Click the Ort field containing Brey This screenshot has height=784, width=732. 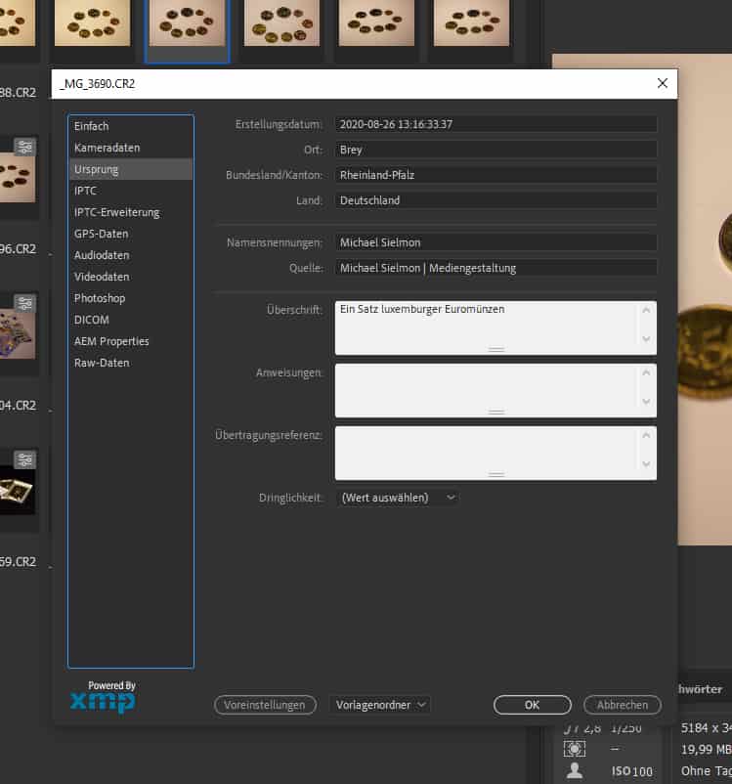(495, 150)
